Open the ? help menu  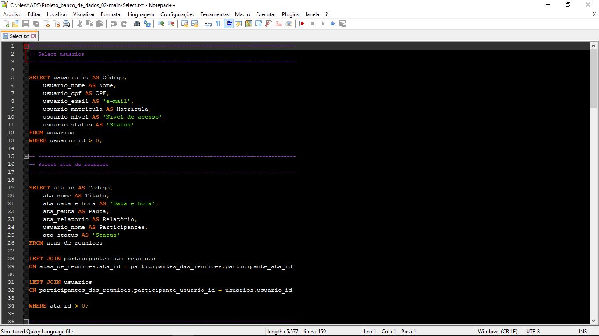(x=326, y=14)
